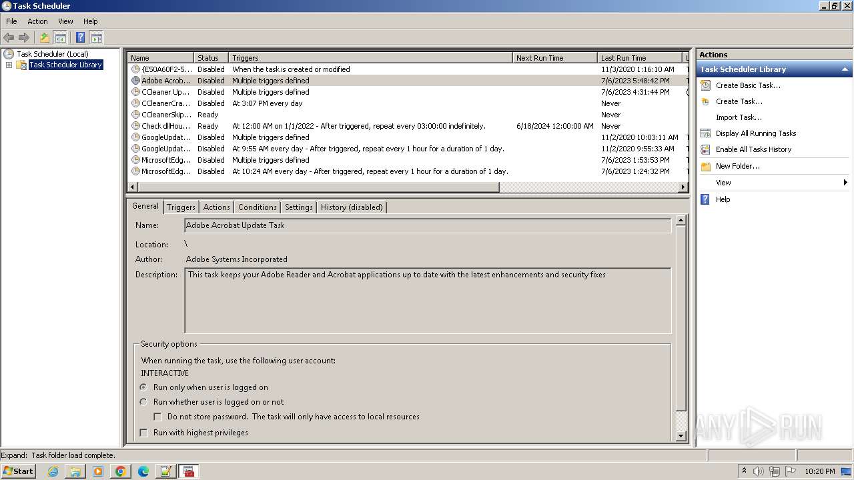Viewport: 854px width, 480px height.
Task: Click Create Basic Task… link
Action: point(748,85)
